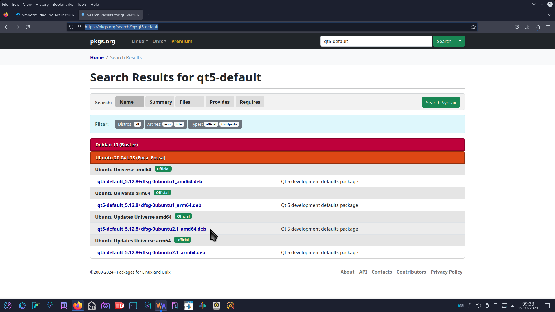Open the Arches filter with arm and intel
Viewport: 555px width, 312px height.
(x=166, y=124)
